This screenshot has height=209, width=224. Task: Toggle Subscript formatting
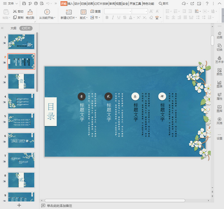(144, 17)
